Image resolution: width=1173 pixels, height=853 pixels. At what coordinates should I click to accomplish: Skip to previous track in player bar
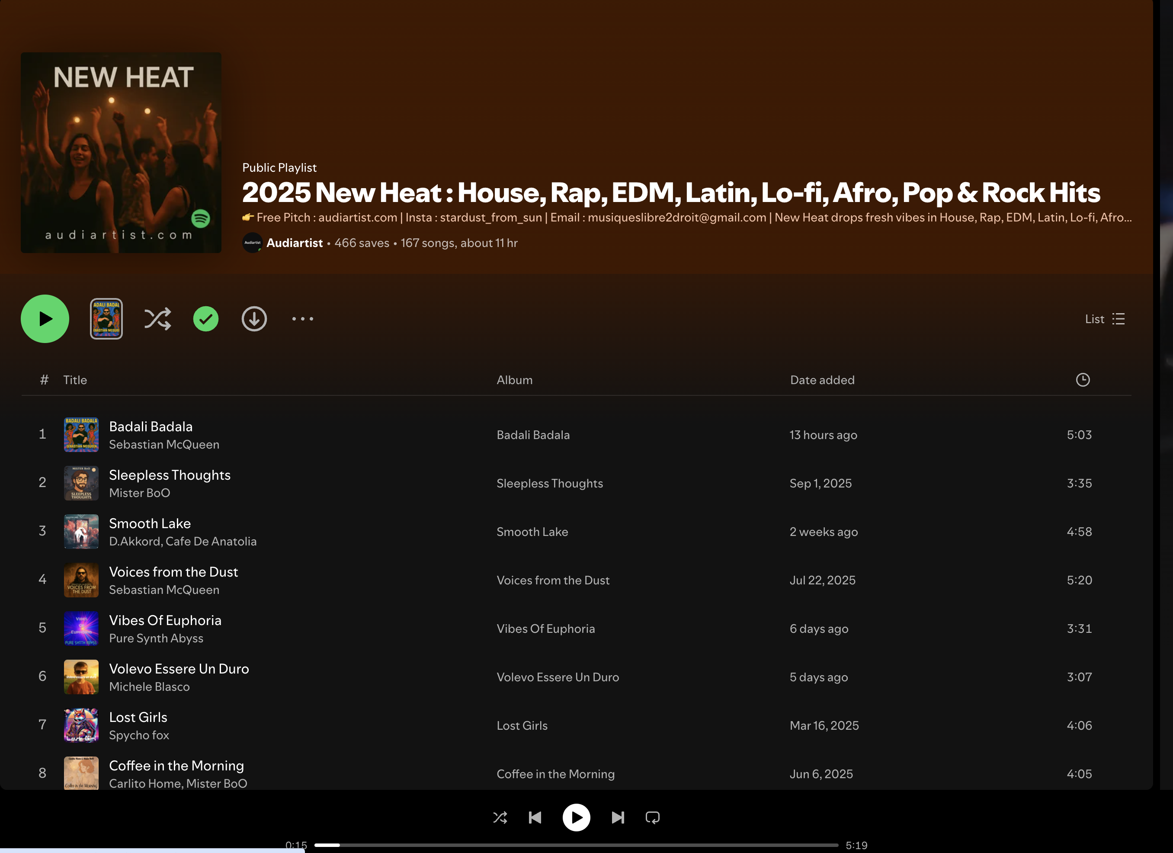coord(535,817)
